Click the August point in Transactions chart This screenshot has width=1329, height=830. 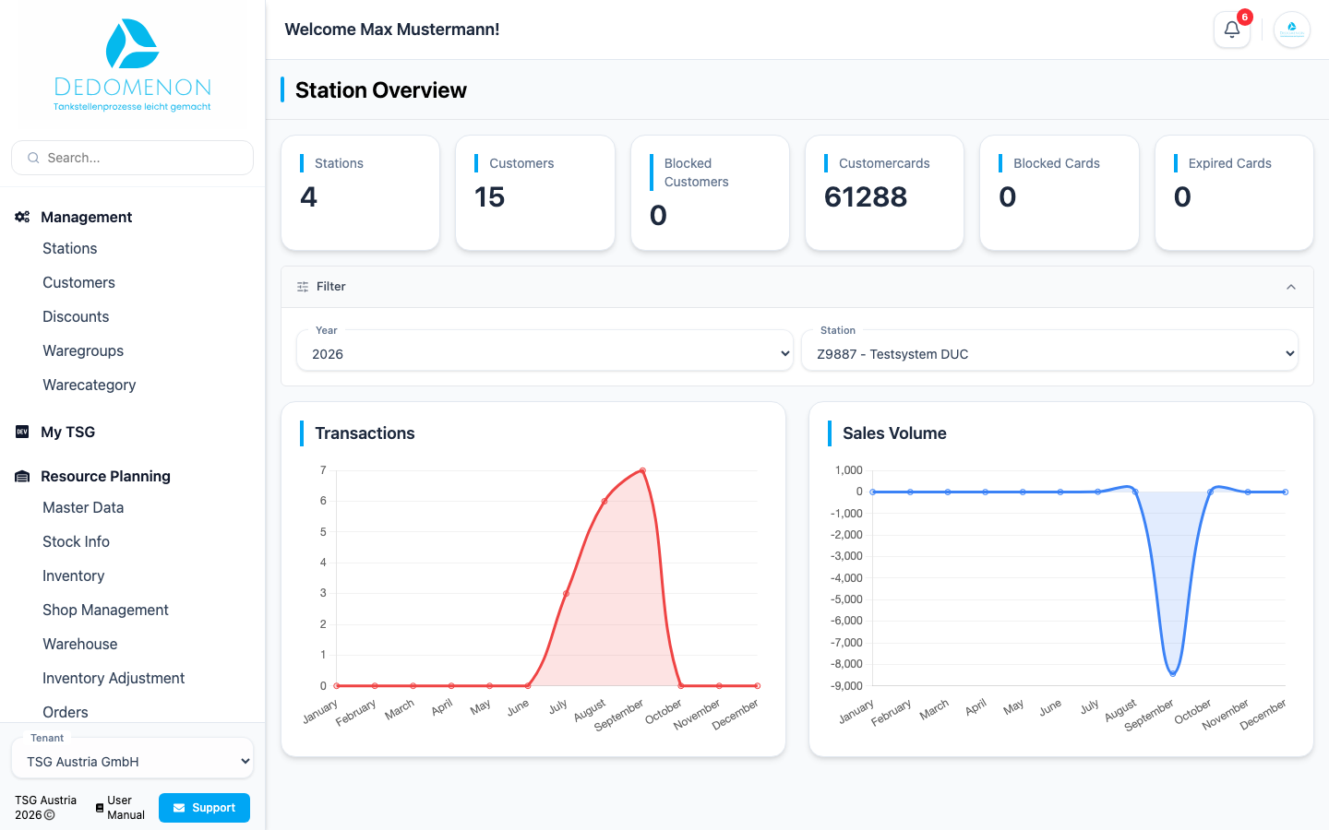click(x=605, y=501)
